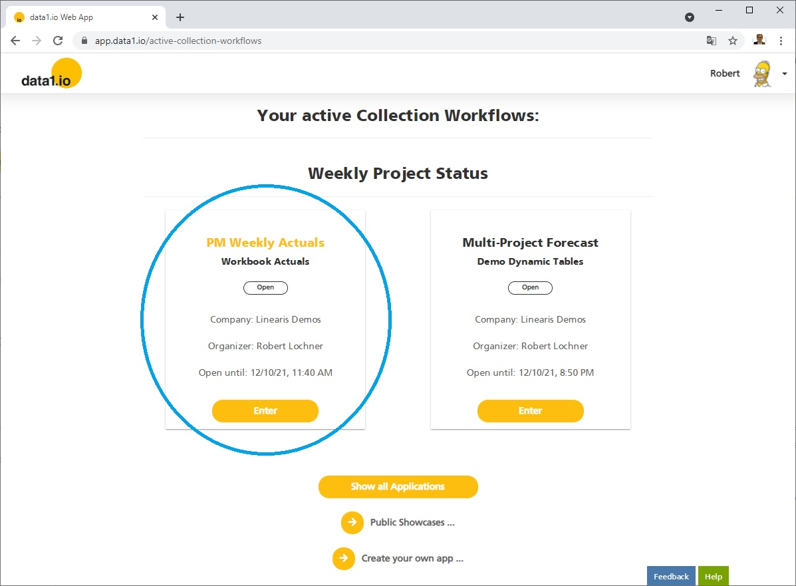Viewport: 796px width, 586px height.
Task: Open the tab search dropdown arrow
Action: tap(690, 17)
